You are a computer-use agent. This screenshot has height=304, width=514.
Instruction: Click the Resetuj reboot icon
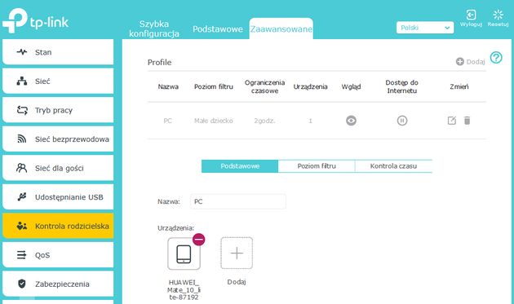[498, 15]
